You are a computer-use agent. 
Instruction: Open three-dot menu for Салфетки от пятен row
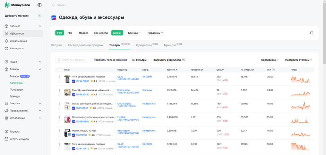pos(60,117)
